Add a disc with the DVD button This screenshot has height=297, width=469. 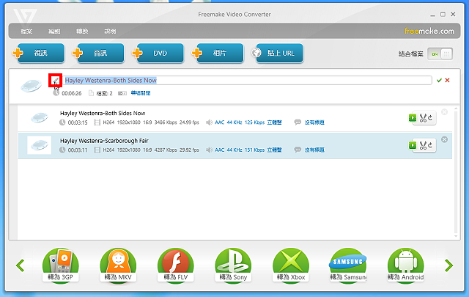coord(160,54)
